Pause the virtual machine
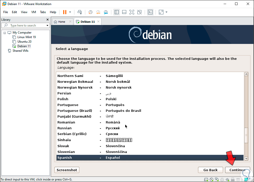Screen dimensions: 254x182 pyautogui.click(x=65, y=12)
